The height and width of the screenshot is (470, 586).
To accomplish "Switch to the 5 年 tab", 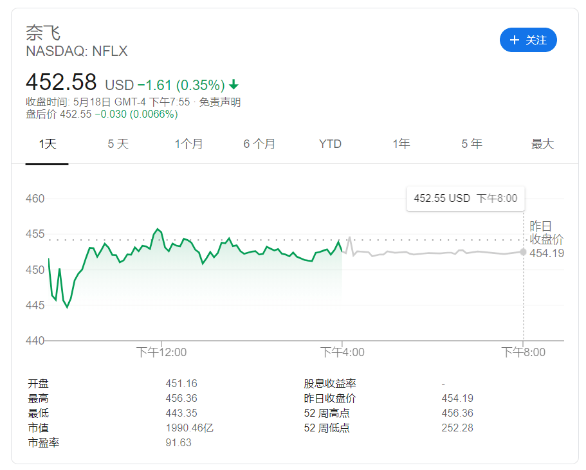I will point(472,144).
